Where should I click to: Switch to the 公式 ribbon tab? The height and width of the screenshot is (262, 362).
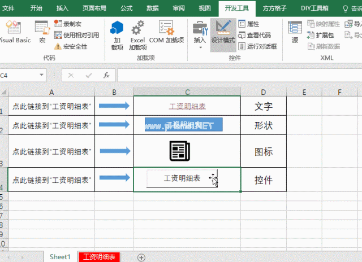pos(126,8)
